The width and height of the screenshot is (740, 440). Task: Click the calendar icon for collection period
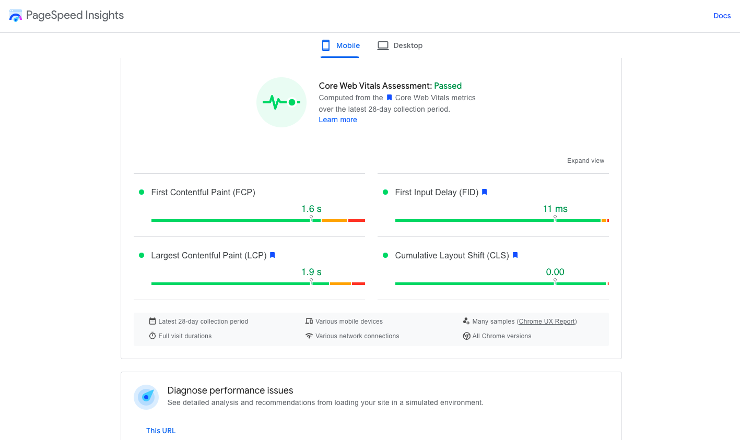[152, 321]
